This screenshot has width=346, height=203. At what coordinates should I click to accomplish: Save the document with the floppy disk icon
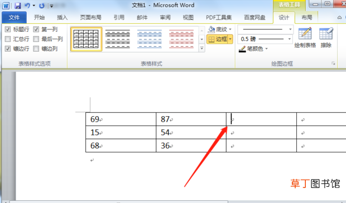(x=18, y=6)
